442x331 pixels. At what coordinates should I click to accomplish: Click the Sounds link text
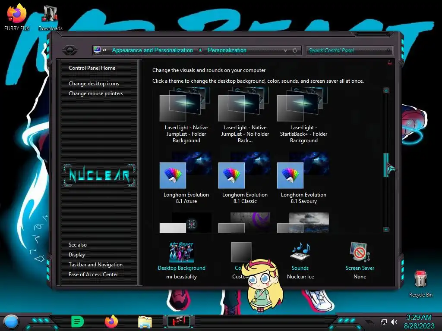click(300, 268)
